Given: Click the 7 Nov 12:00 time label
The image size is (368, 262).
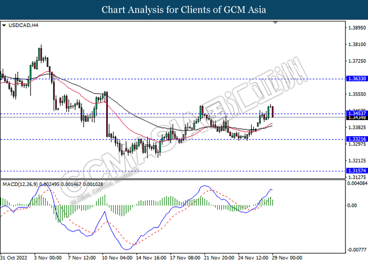Looking at the screenshot, I should click(81, 258).
